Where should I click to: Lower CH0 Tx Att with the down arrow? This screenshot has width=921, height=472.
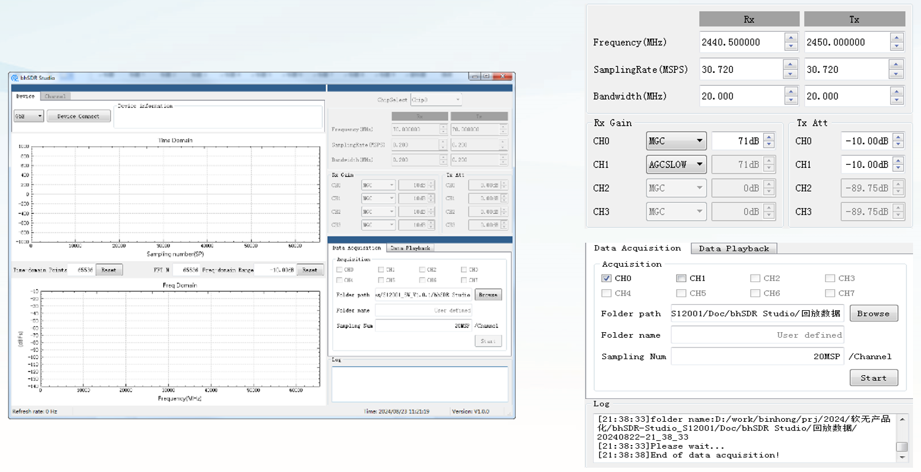click(x=898, y=145)
